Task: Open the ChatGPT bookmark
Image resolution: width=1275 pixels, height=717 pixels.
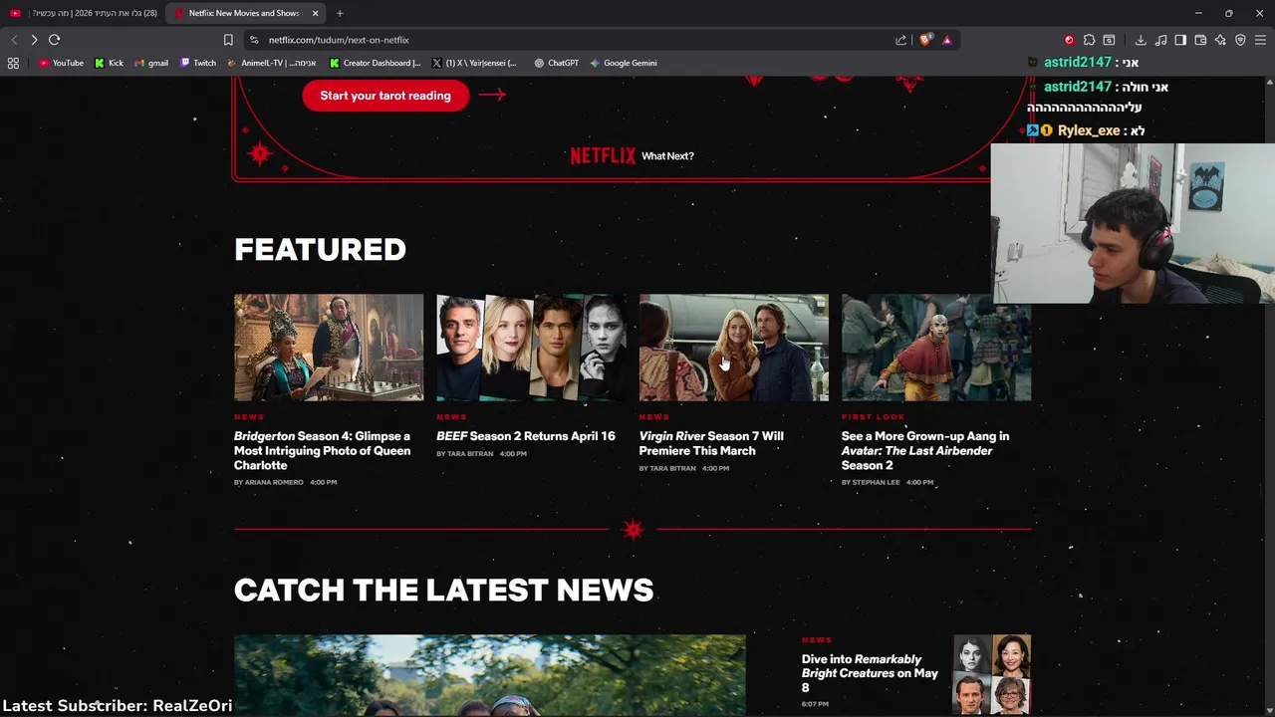Action: (x=556, y=63)
